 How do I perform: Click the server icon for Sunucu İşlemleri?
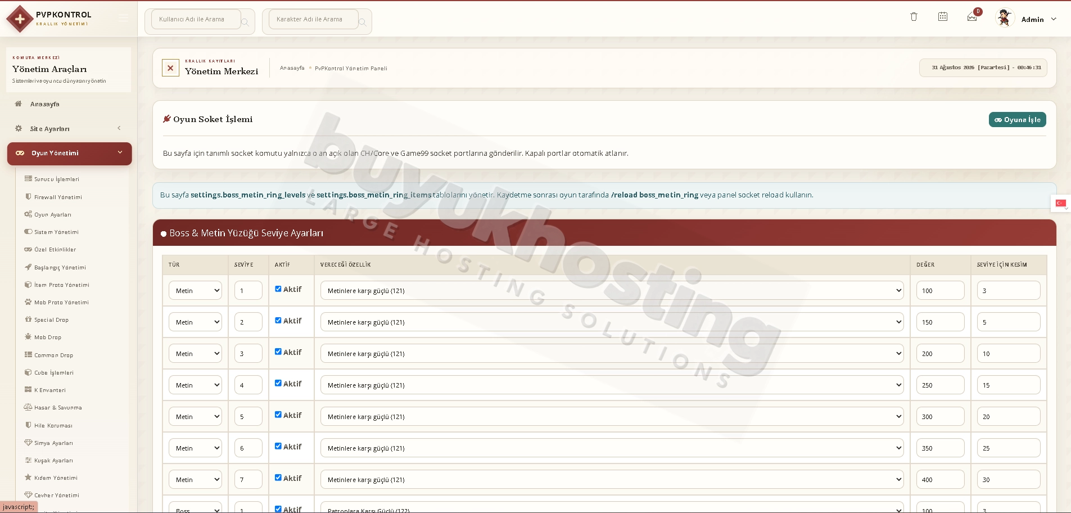coord(28,179)
